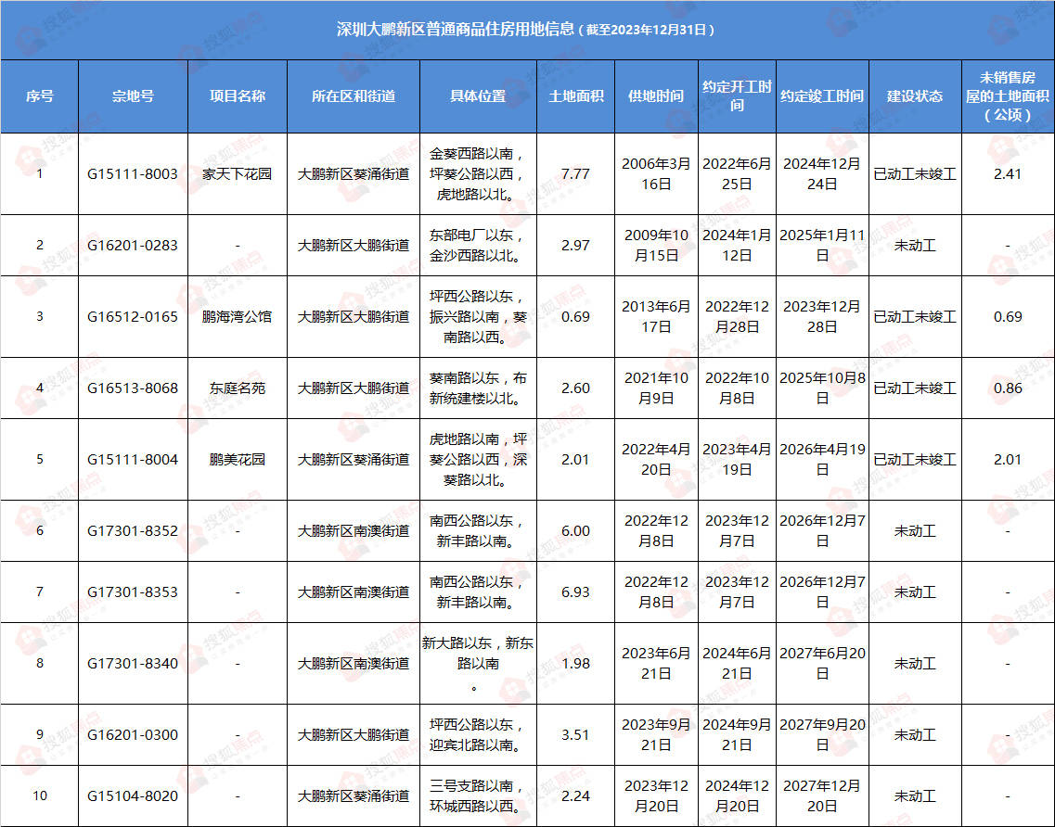Screen dimensions: 1055x827
Task: Click location cell 三号支路以南，环城西路以西
Action: pyautogui.click(x=478, y=796)
